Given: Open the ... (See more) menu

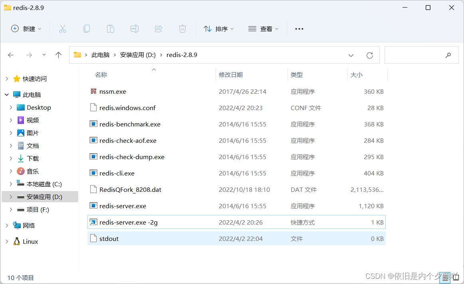Looking at the screenshot, I should (299, 28).
